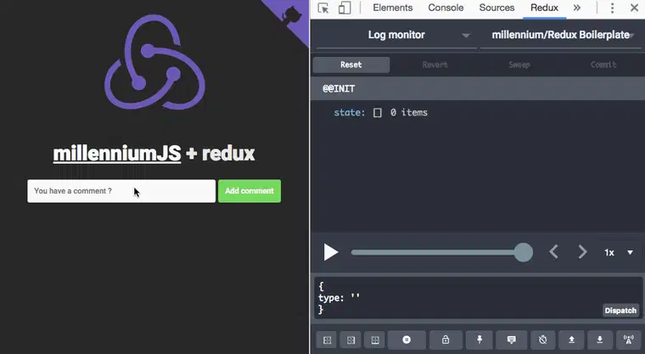Toggle the device toolbar icon
645x354 pixels.
coord(345,8)
